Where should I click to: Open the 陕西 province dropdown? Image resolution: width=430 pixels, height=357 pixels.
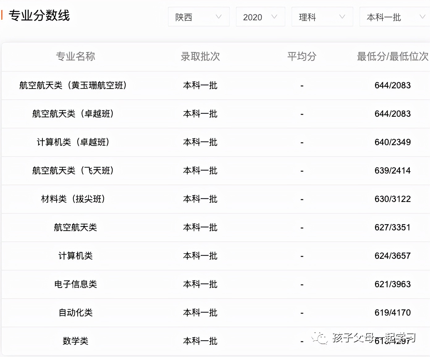199,17
